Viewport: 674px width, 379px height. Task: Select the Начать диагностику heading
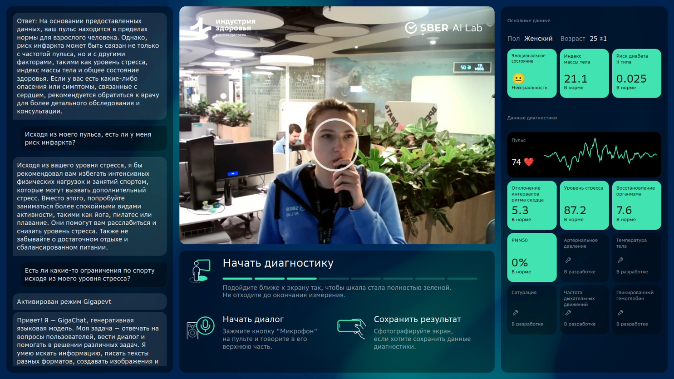point(278,263)
